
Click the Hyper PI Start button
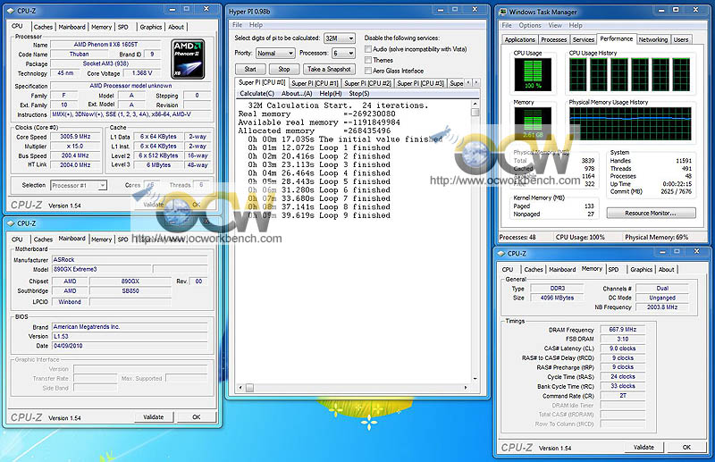click(250, 70)
